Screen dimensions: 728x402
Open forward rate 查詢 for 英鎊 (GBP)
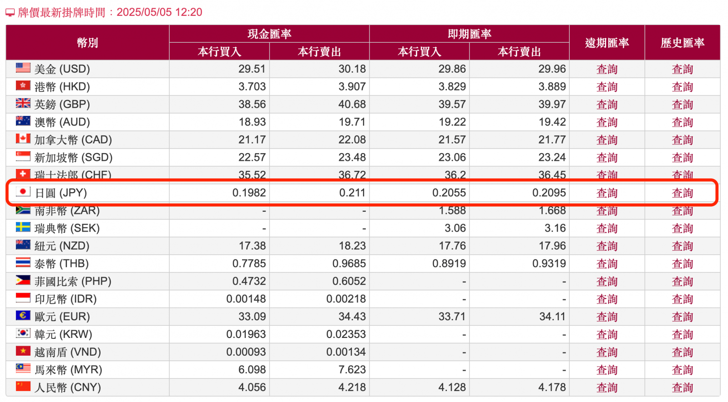(x=607, y=104)
